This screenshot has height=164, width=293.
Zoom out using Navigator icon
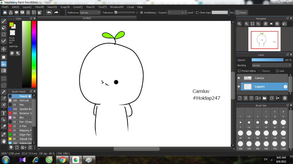(x=258, y=24)
